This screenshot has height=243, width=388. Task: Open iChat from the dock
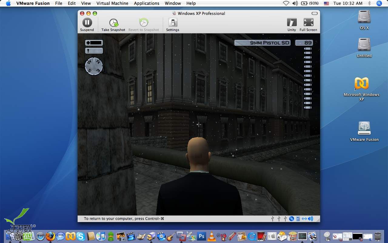coord(60,236)
